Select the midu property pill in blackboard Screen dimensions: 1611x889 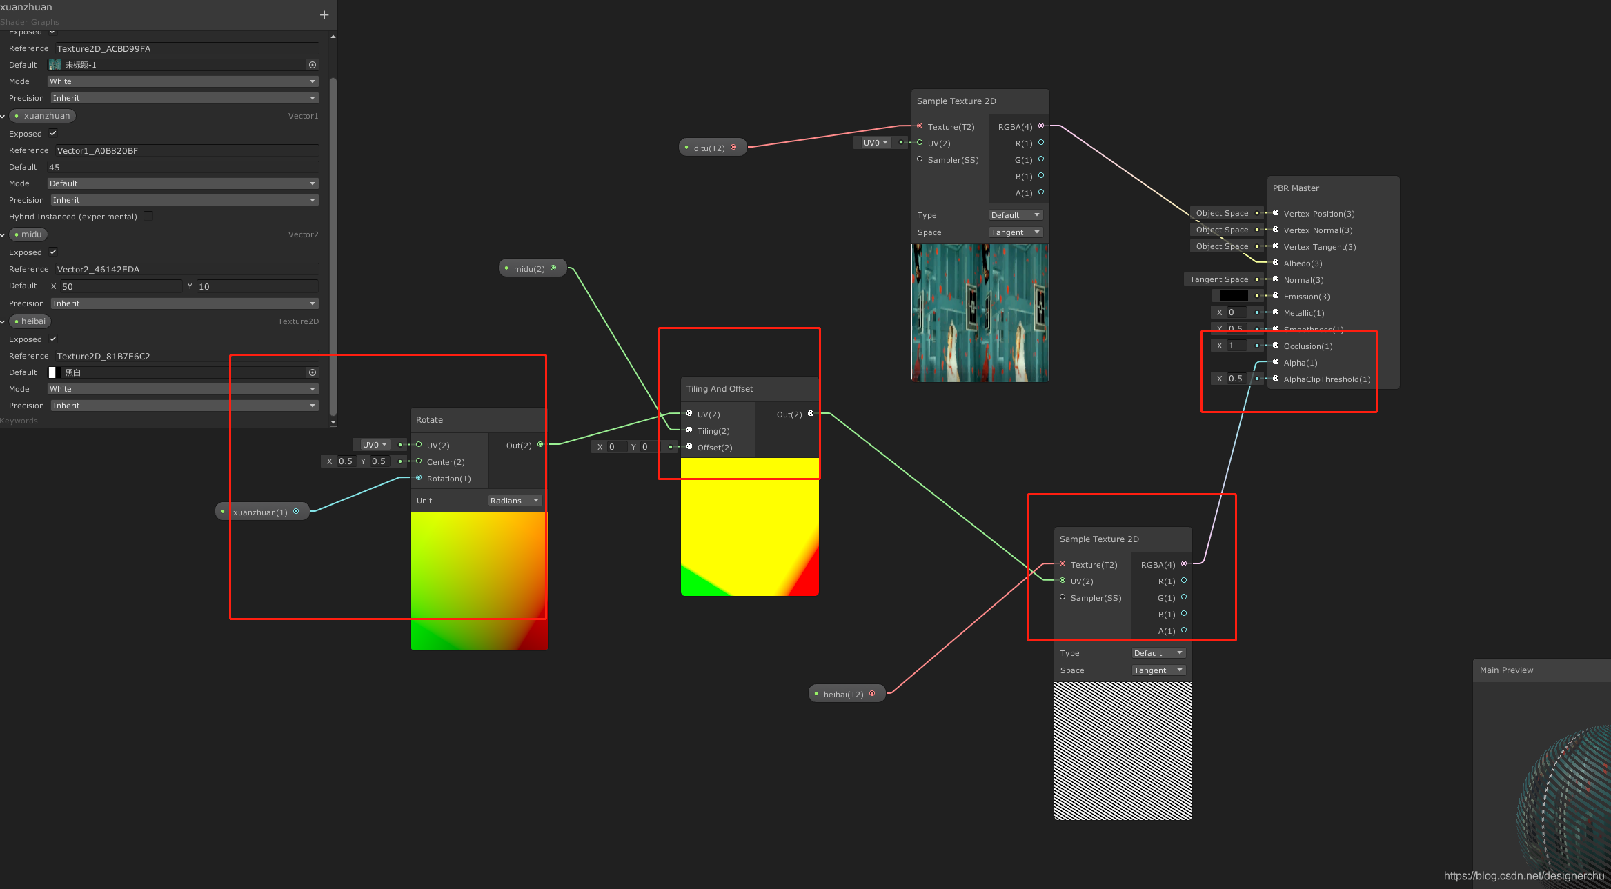pyautogui.click(x=29, y=234)
